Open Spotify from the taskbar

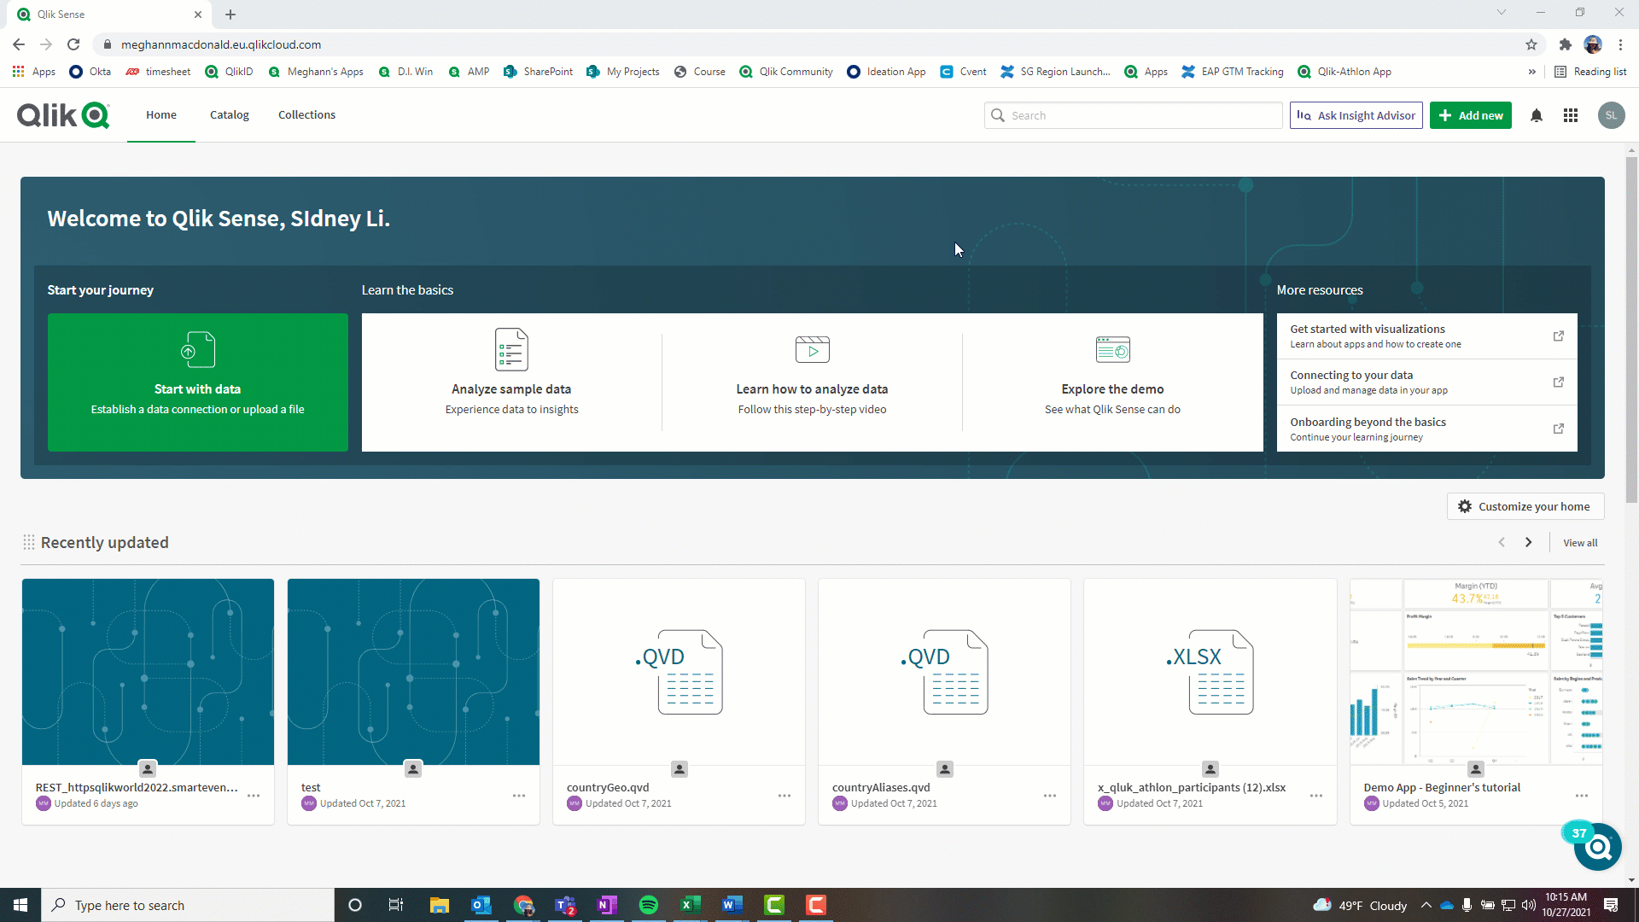click(648, 905)
